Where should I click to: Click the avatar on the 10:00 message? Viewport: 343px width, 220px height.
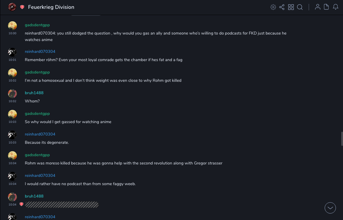[12, 26]
